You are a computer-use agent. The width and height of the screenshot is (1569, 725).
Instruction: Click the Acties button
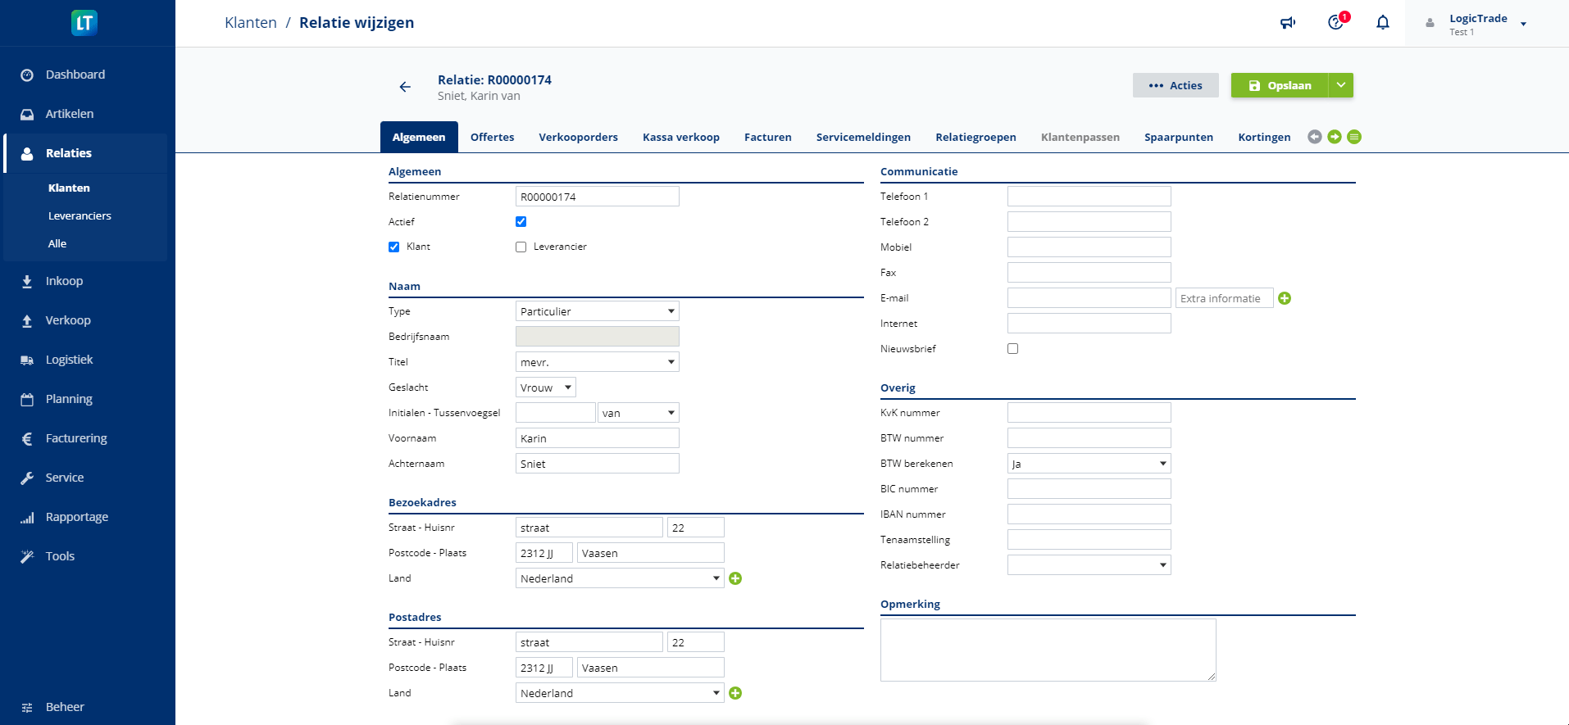[x=1176, y=85]
